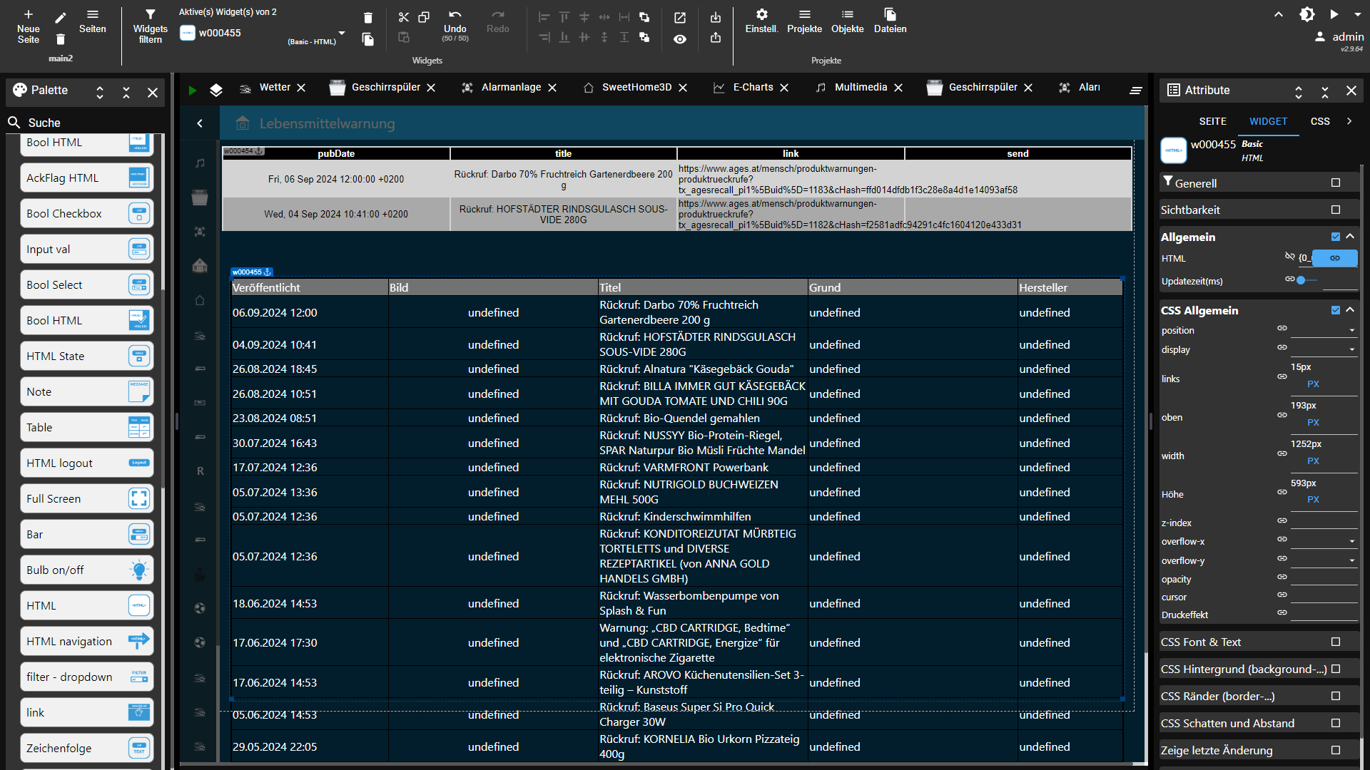Select HTML navigation widget in palette
The image size is (1370, 770).
pos(87,641)
